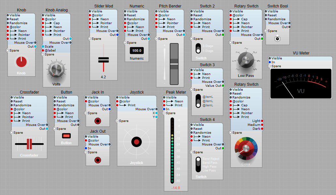Screen dimensions: 336x195
Task: Click the Jack In connector icon
Action: pyautogui.click(x=97, y=120)
